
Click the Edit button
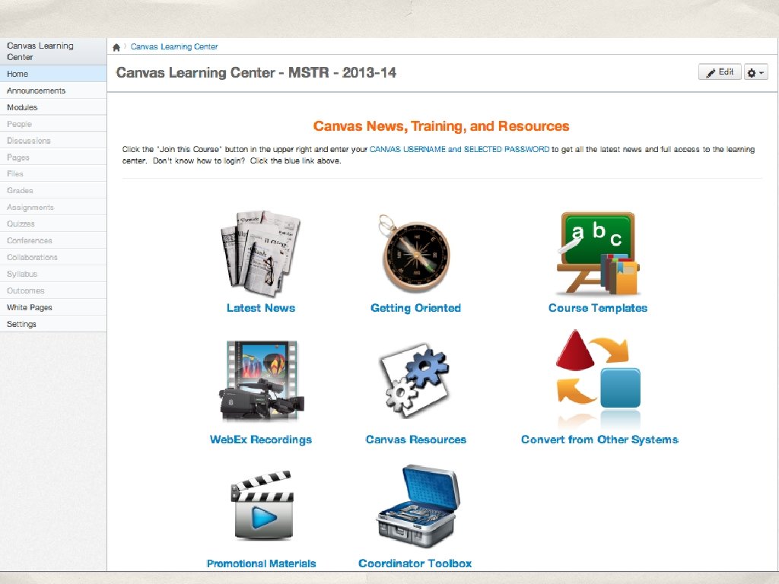[720, 72]
